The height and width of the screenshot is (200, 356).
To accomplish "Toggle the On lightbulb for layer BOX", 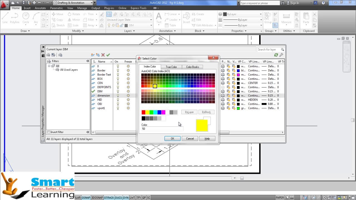I will click(118, 79).
